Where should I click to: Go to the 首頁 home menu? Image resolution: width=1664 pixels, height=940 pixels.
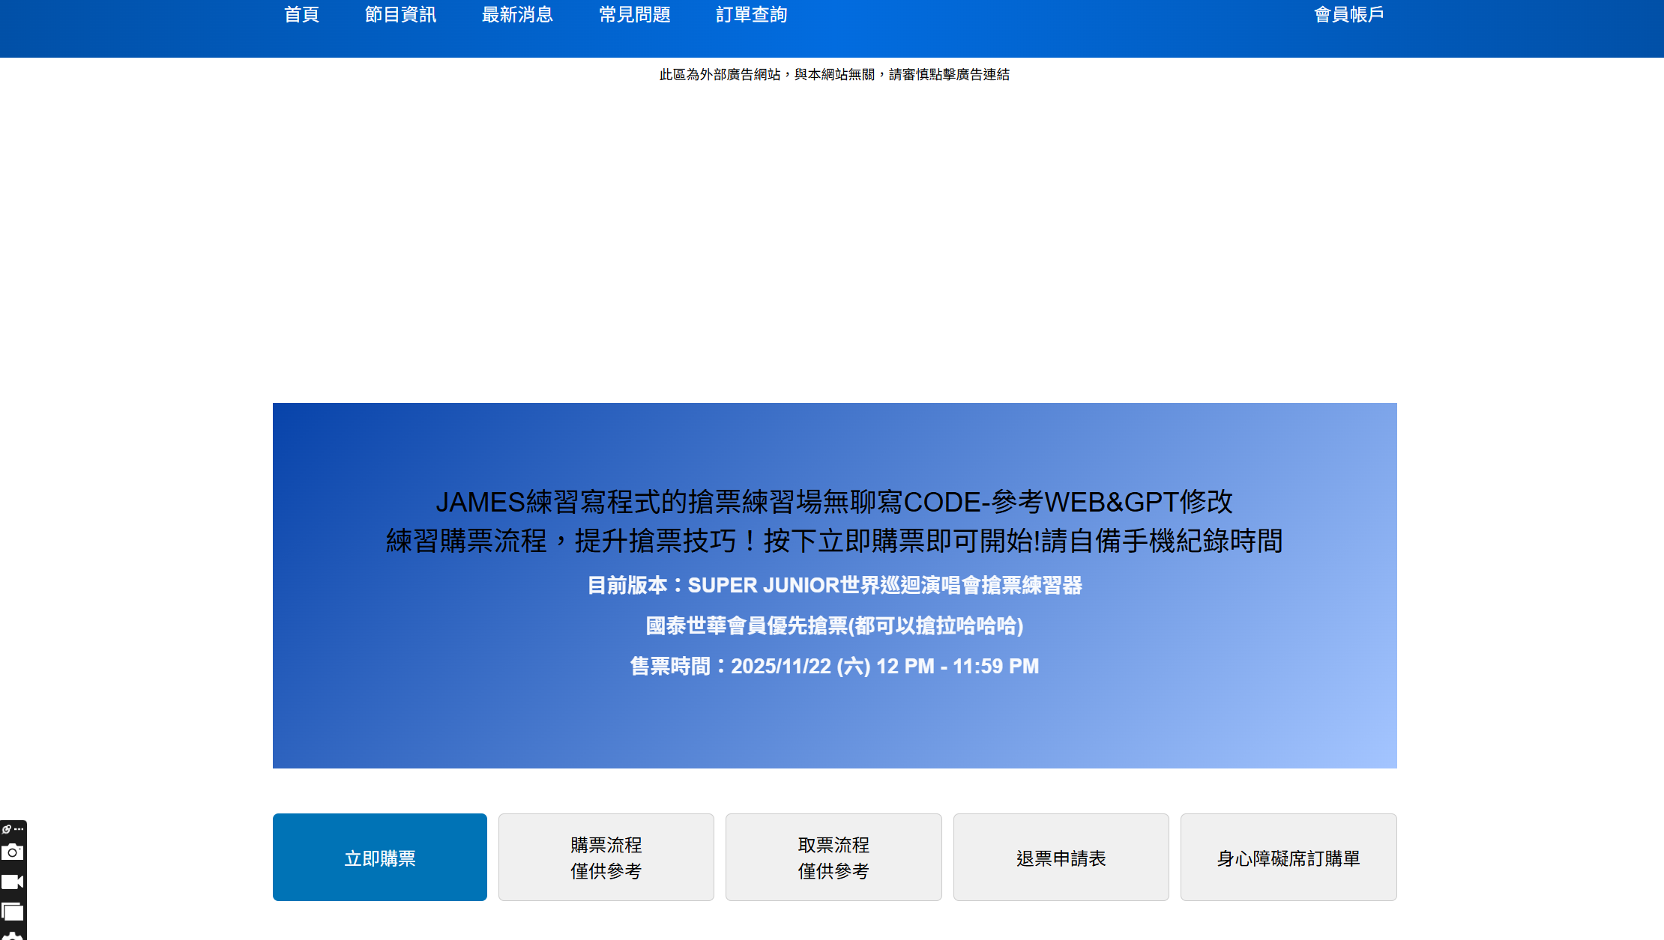(301, 15)
